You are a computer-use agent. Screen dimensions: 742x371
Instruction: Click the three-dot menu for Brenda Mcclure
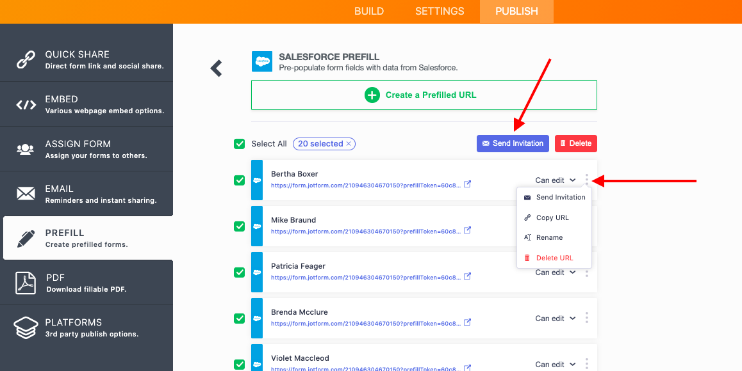(x=587, y=318)
